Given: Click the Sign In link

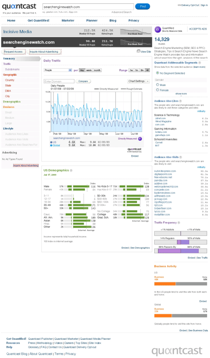Looking at the screenshot, I should [204, 5].
